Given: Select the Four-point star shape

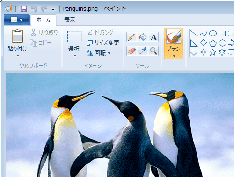Looking at the screenshot, I should coord(204,52).
